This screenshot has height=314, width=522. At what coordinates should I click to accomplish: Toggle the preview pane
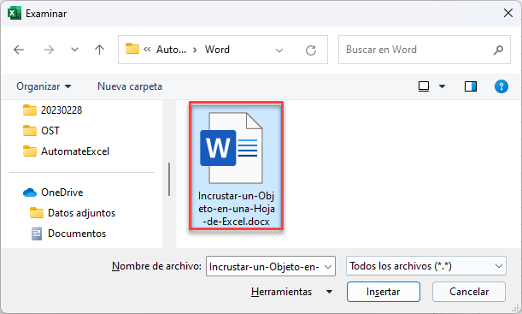(471, 86)
